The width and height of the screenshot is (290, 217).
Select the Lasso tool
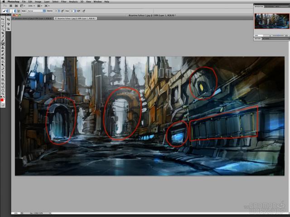(x=3, y=26)
